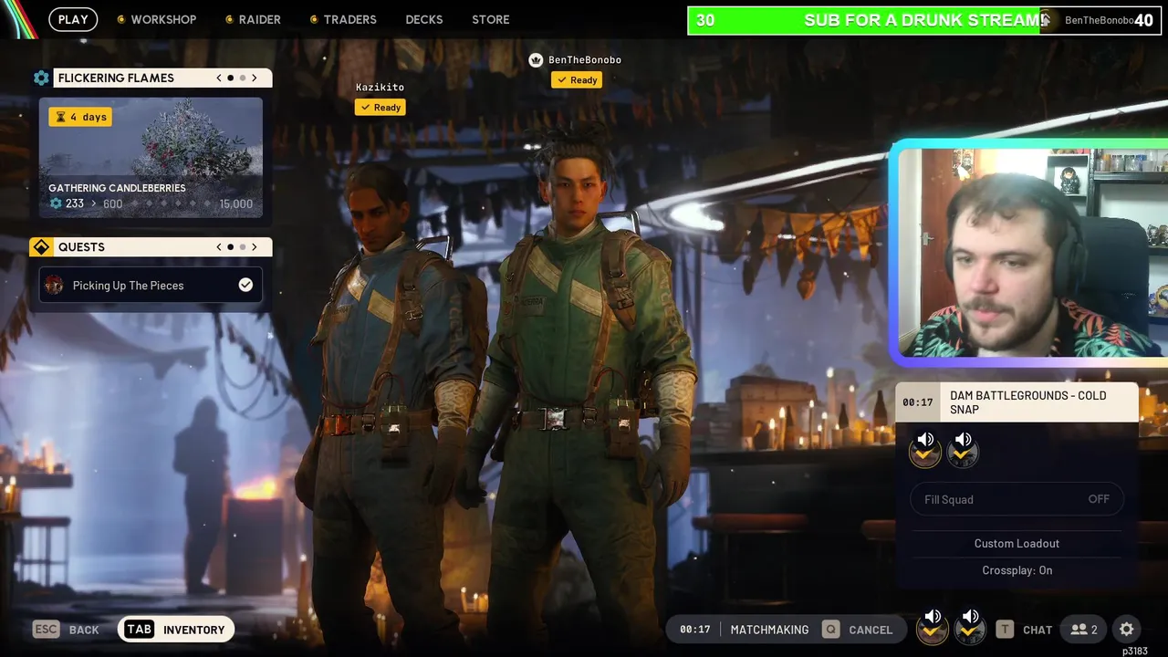Open the STORE tab
1168x657 pixels.
(x=491, y=19)
